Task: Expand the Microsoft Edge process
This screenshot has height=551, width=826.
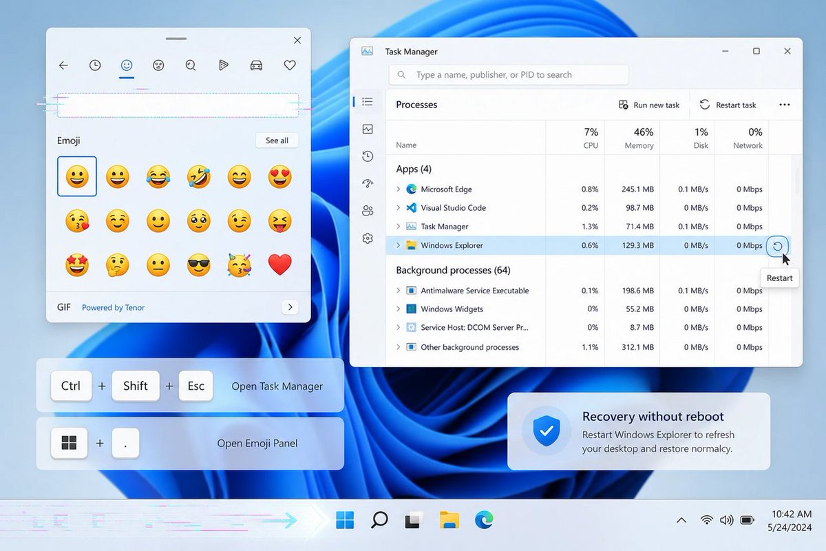Action: pyautogui.click(x=398, y=189)
